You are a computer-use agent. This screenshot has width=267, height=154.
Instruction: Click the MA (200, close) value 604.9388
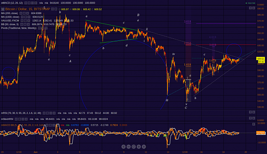tap(36, 13)
